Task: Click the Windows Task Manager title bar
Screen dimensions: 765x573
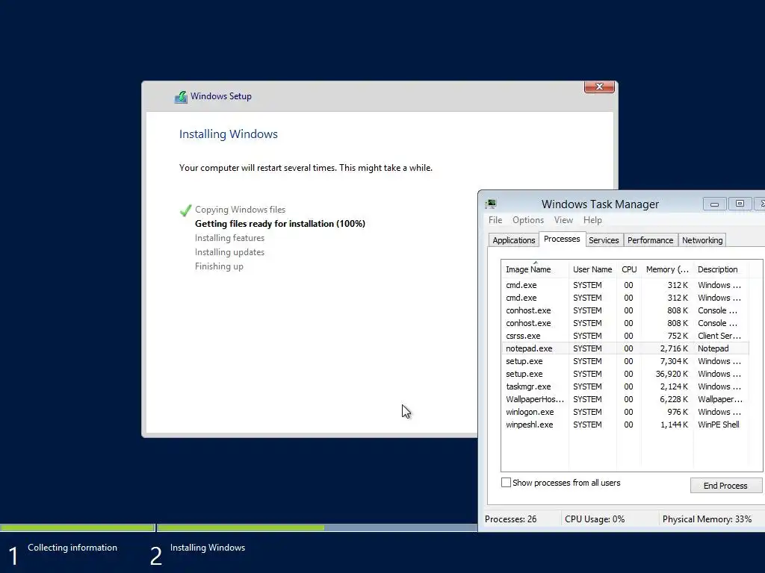Action: pos(600,204)
